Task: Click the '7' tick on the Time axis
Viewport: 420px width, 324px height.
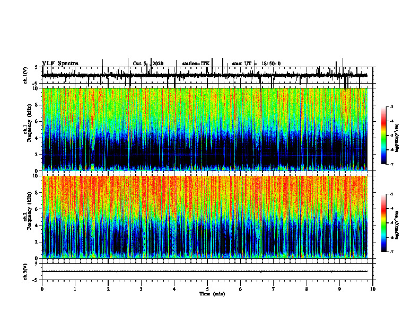Action: click(x=274, y=289)
